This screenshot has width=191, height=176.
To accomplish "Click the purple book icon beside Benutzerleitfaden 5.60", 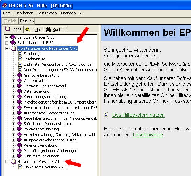I will click(x=13, y=37).
